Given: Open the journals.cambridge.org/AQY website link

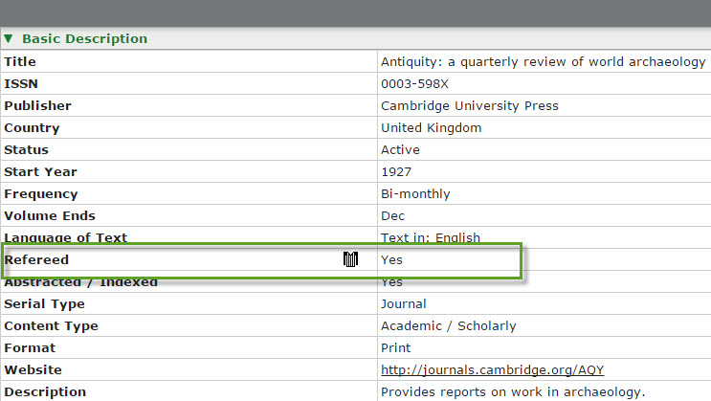Looking at the screenshot, I should click(x=493, y=370).
